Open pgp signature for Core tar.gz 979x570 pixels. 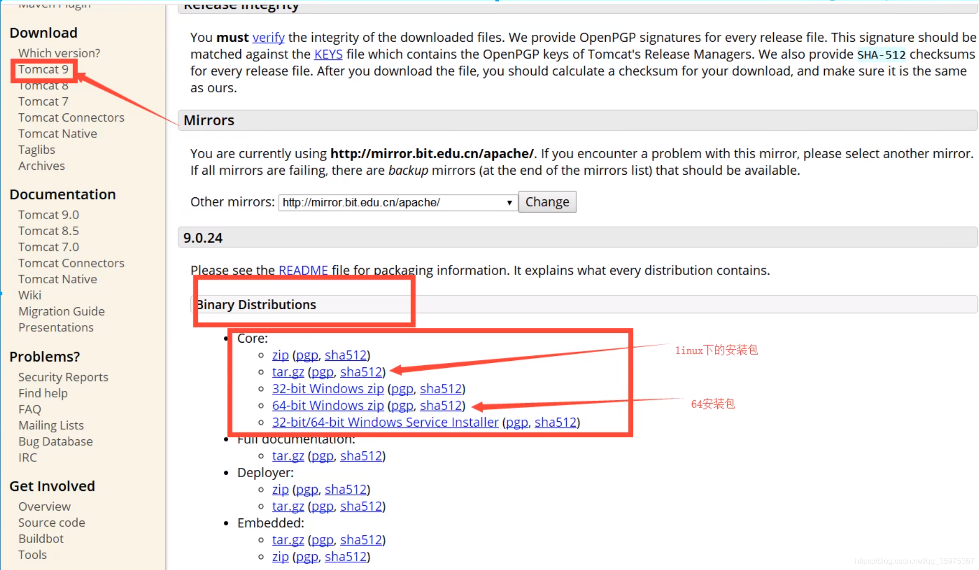322,372
